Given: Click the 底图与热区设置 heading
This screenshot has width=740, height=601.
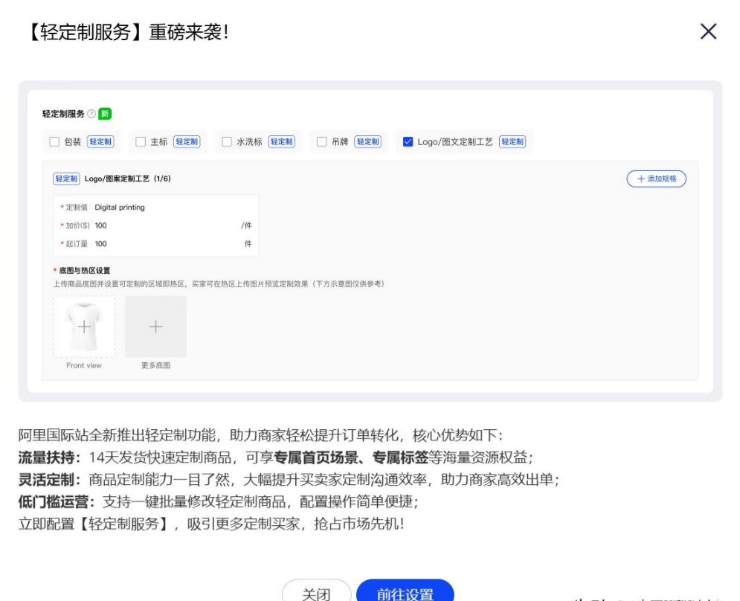Looking at the screenshot, I should 84,271.
